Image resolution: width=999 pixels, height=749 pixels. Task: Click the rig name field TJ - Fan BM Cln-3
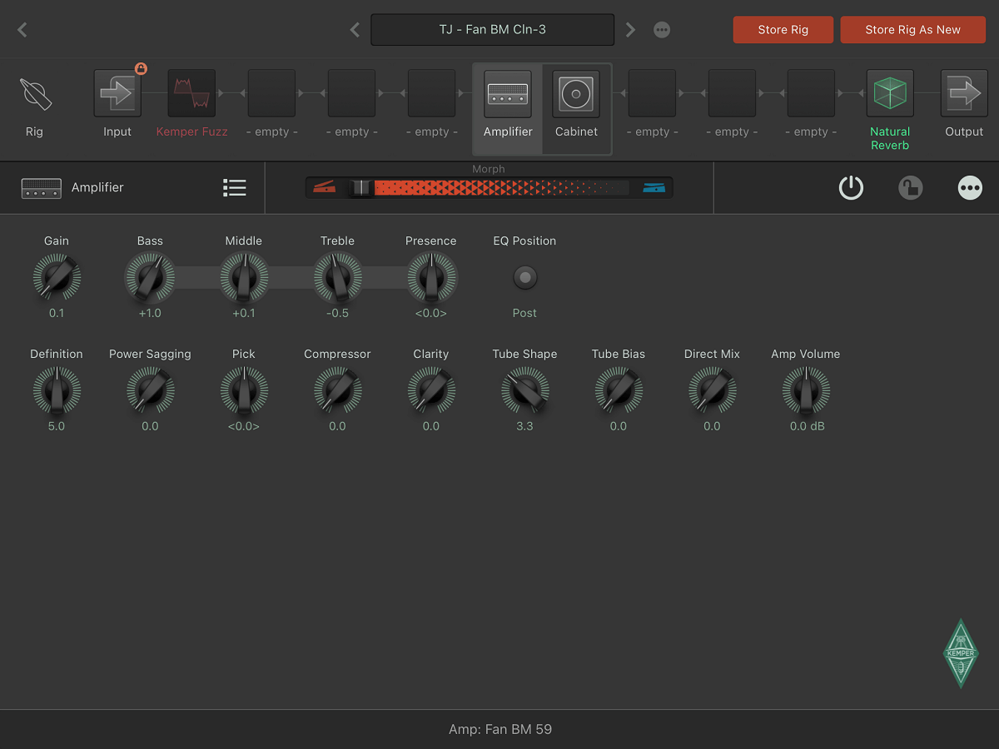(493, 30)
